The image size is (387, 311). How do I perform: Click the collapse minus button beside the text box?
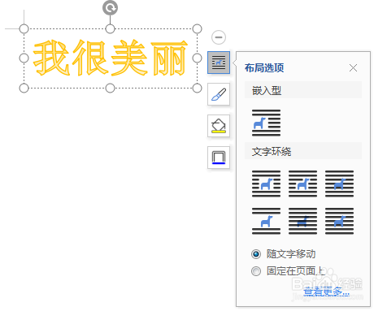pos(219,37)
